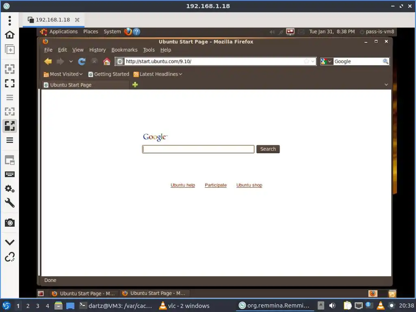The width and height of the screenshot is (416, 312).
Task: Switch to first Ubuntu Start Page taskbar window
Action: 84,293
